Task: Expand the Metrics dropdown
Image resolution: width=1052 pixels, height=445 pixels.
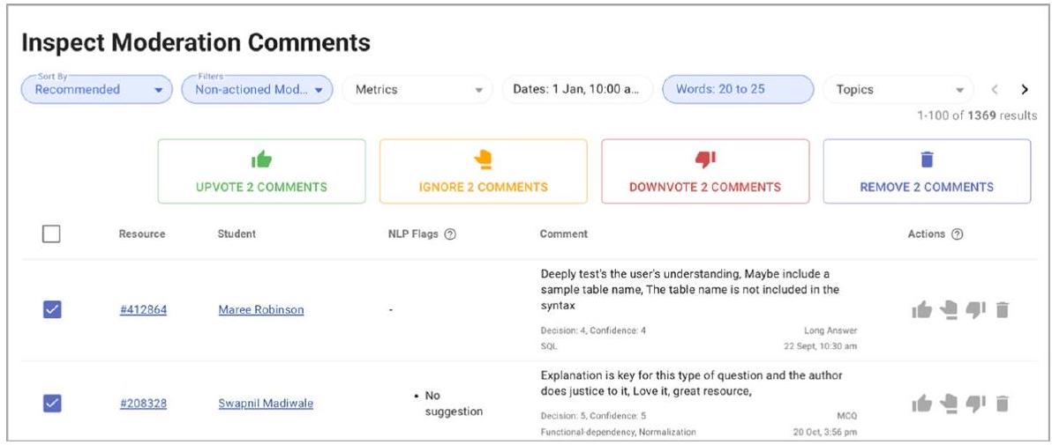Action: tap(417, 90)
